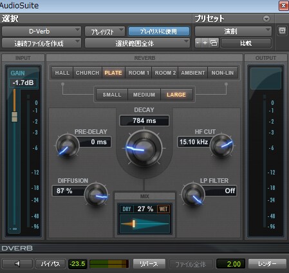
Task: Set reverb size to MEDIUM
Action: 144,95
